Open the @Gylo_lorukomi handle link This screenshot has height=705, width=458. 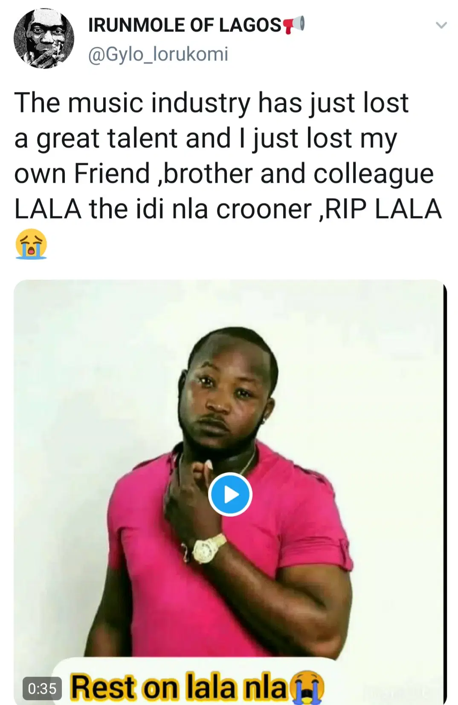[x=158, y=55]
